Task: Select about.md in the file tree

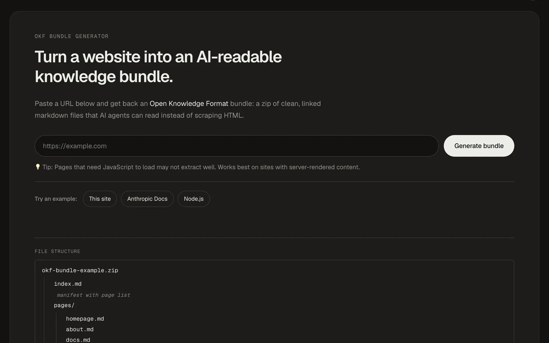Action: pyautogui.click(x=80, y=329)
